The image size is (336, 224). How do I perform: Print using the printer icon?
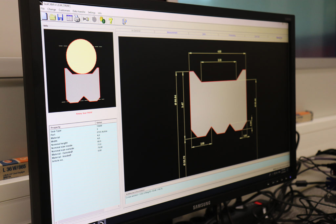(77, 18)
